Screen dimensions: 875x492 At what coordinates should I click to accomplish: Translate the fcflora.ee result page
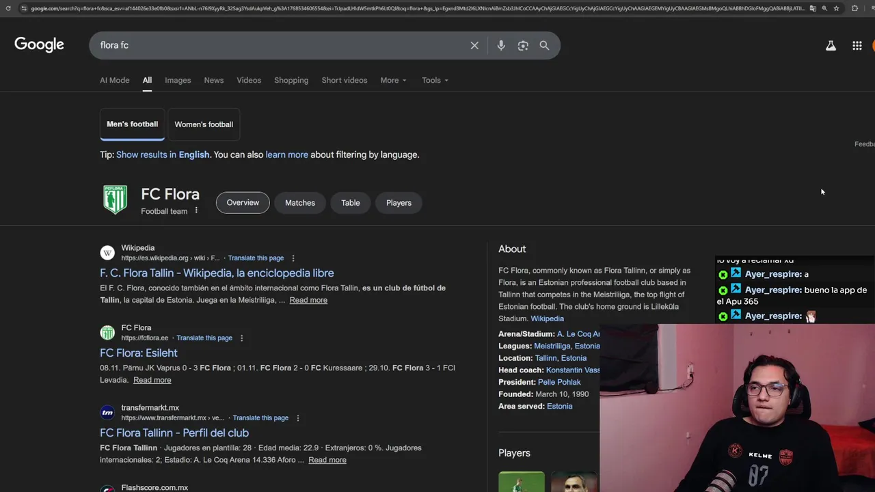[x=204, y=338]
